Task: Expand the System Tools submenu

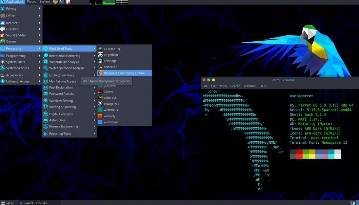Action: [21, 62]
